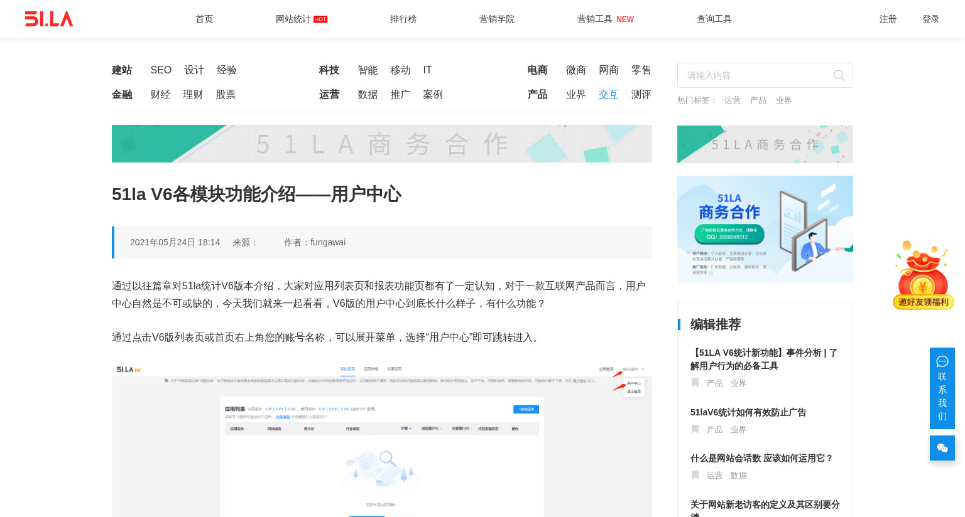Image resolution: width=965 pixels, height=517 pixels.
Task: Click bookmark icon under 事件分析 article
Action: (695, 383)
